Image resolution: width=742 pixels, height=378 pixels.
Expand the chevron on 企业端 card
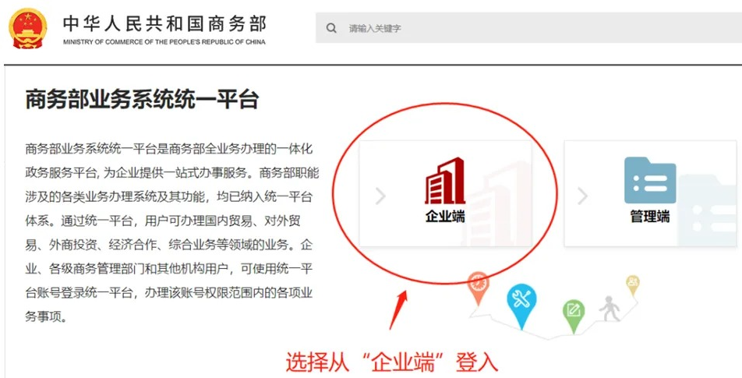coord(380,196)
